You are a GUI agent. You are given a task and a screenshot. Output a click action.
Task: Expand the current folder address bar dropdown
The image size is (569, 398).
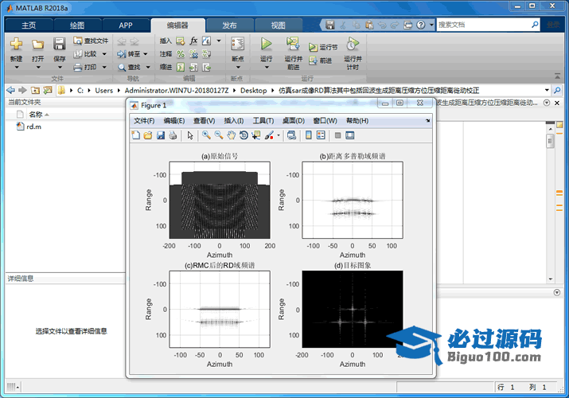(547, 91)
